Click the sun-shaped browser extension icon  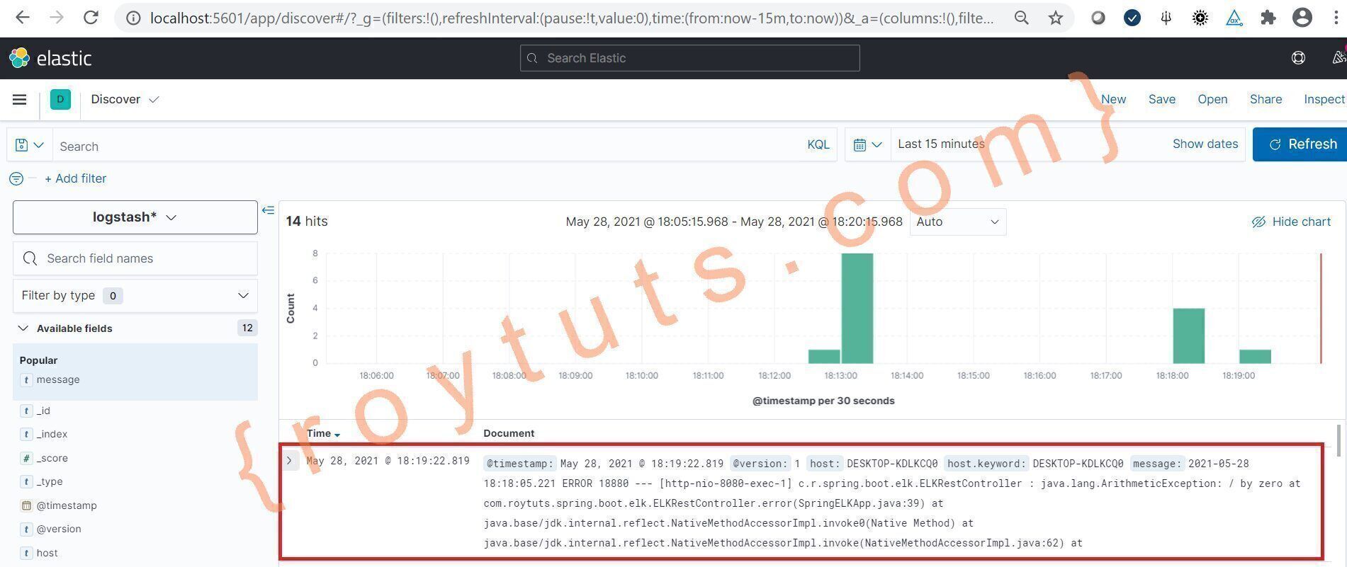pos(1200,18)
